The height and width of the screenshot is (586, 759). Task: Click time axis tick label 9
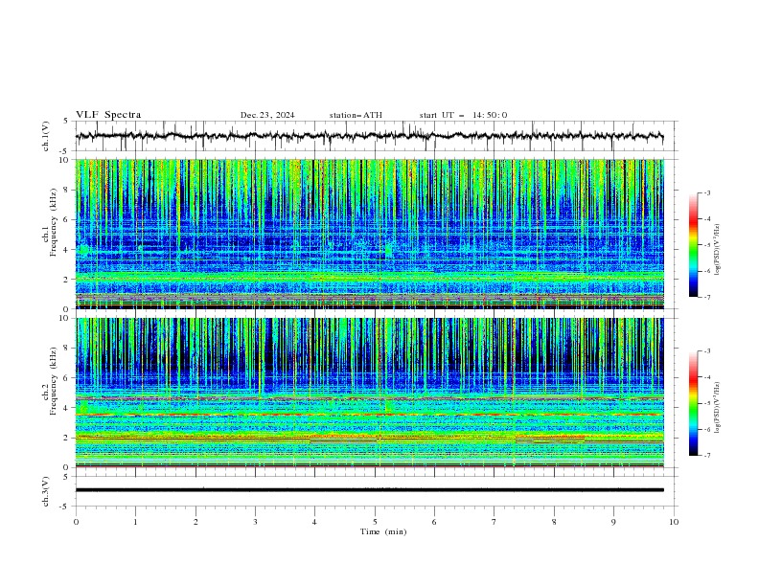point(613,522)
